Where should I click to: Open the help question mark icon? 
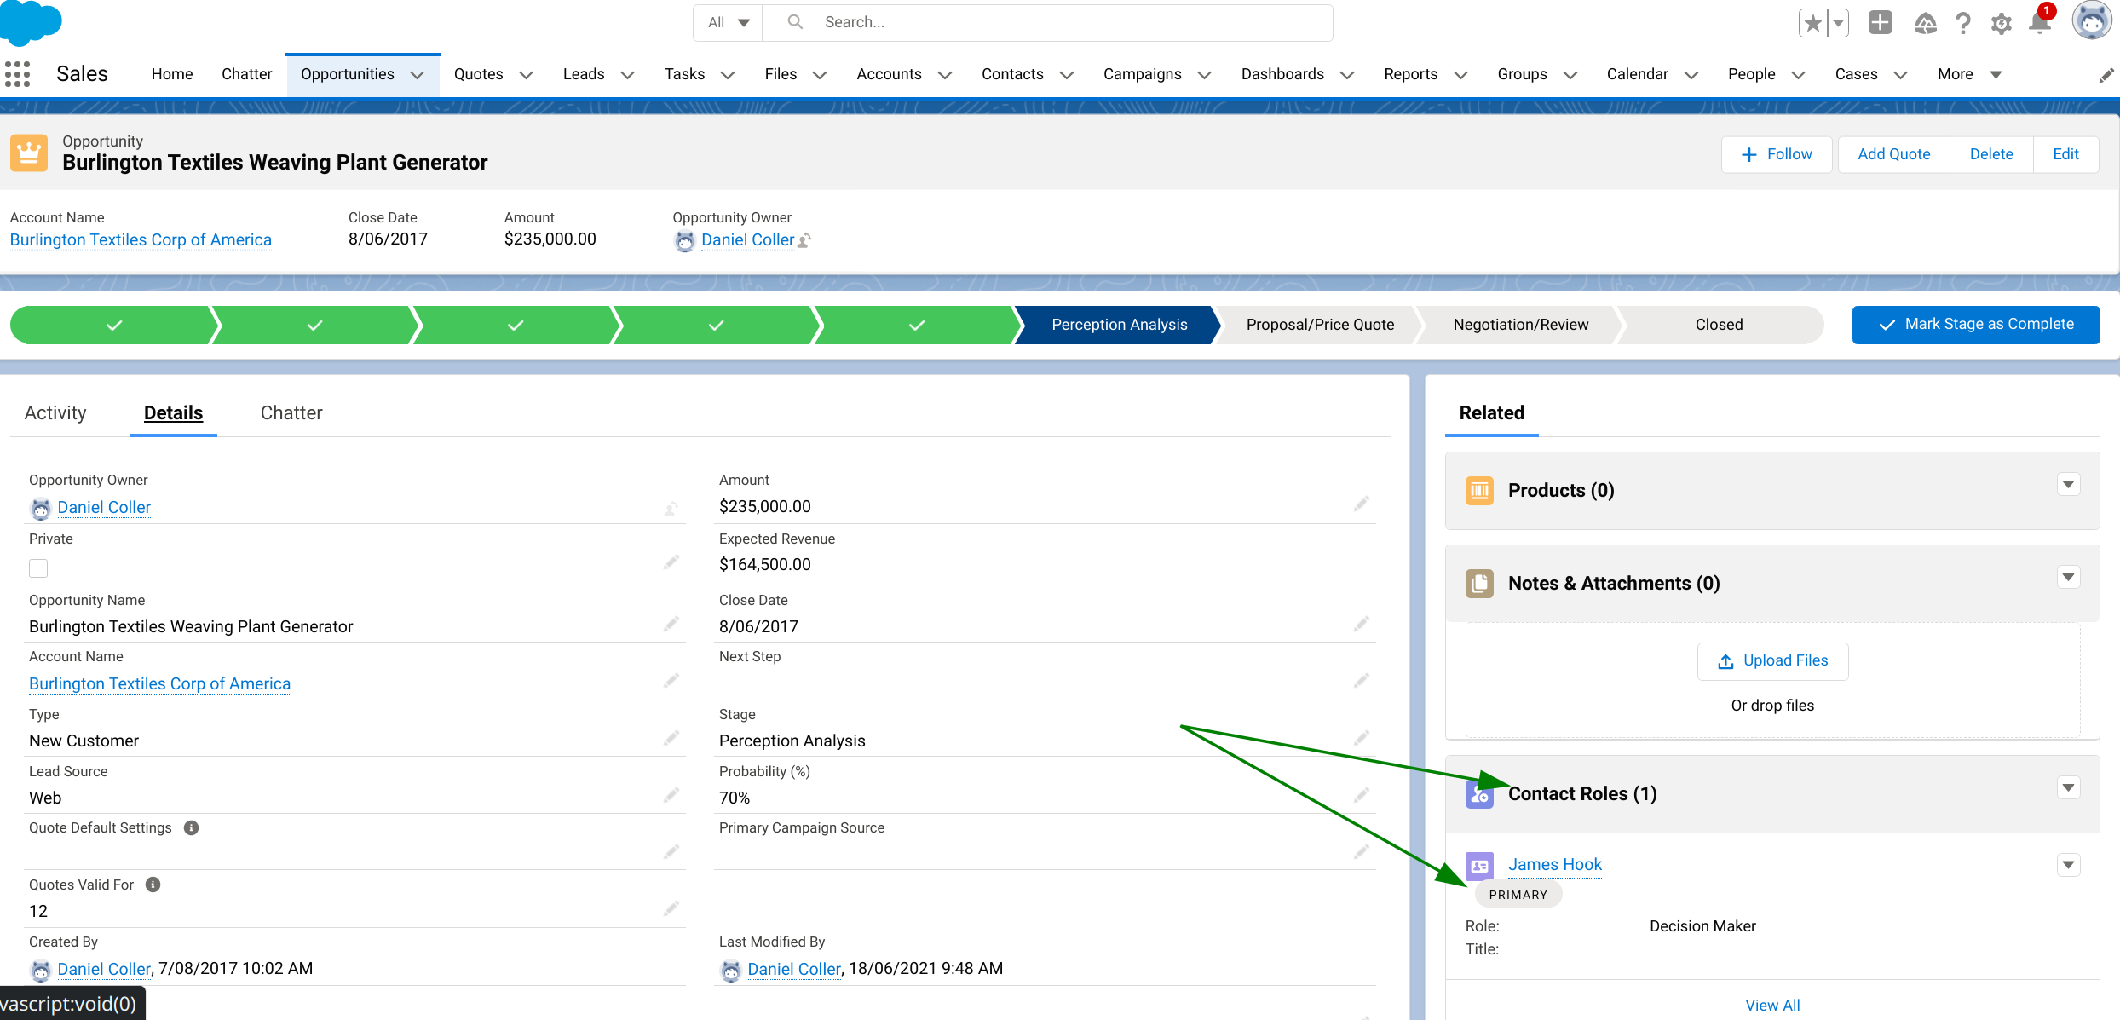(x=1963, y=23)
